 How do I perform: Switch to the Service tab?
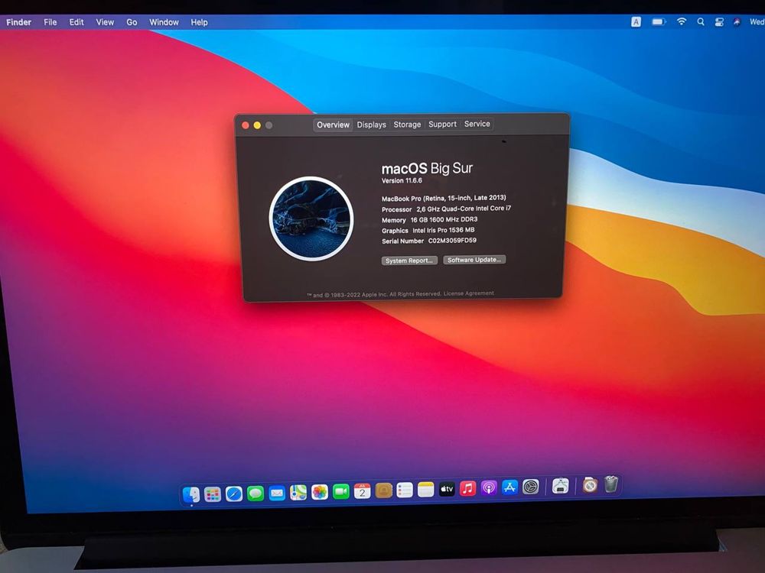click(477, 124)
